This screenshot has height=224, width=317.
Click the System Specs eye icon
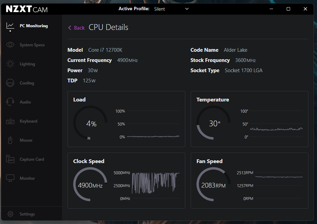10,45
